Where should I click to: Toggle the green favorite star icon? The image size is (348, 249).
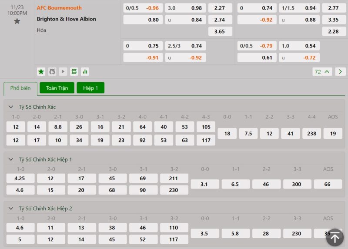(41, 72)
